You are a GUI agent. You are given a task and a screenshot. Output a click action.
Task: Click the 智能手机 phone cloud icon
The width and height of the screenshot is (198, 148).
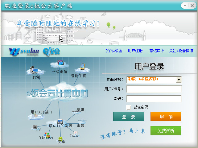click(82, 68)
